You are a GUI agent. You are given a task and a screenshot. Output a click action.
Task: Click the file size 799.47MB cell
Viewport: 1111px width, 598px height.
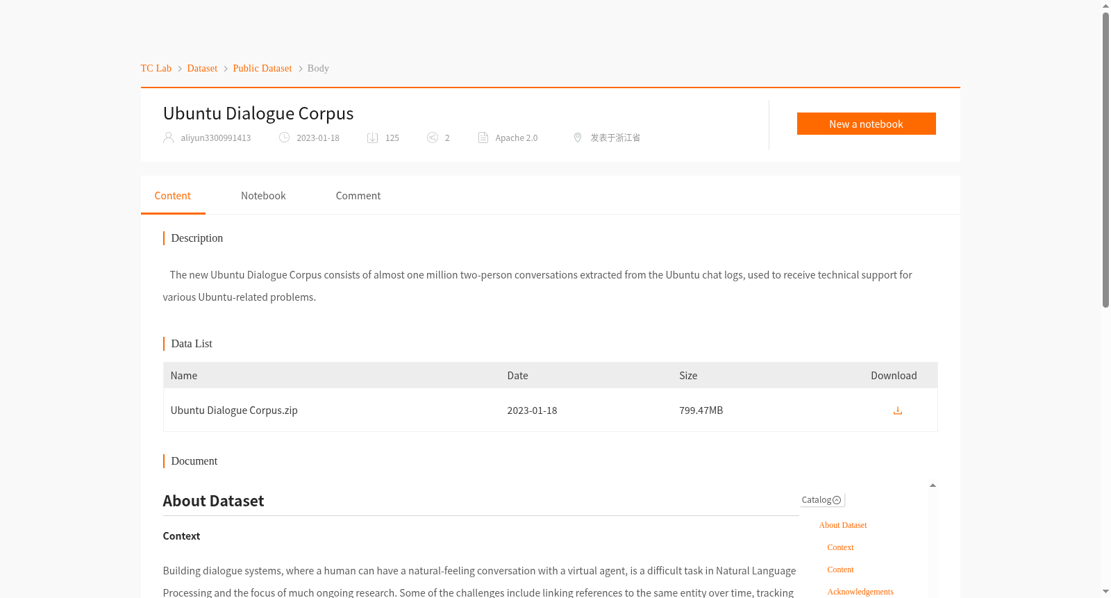[x=701, y=410]
